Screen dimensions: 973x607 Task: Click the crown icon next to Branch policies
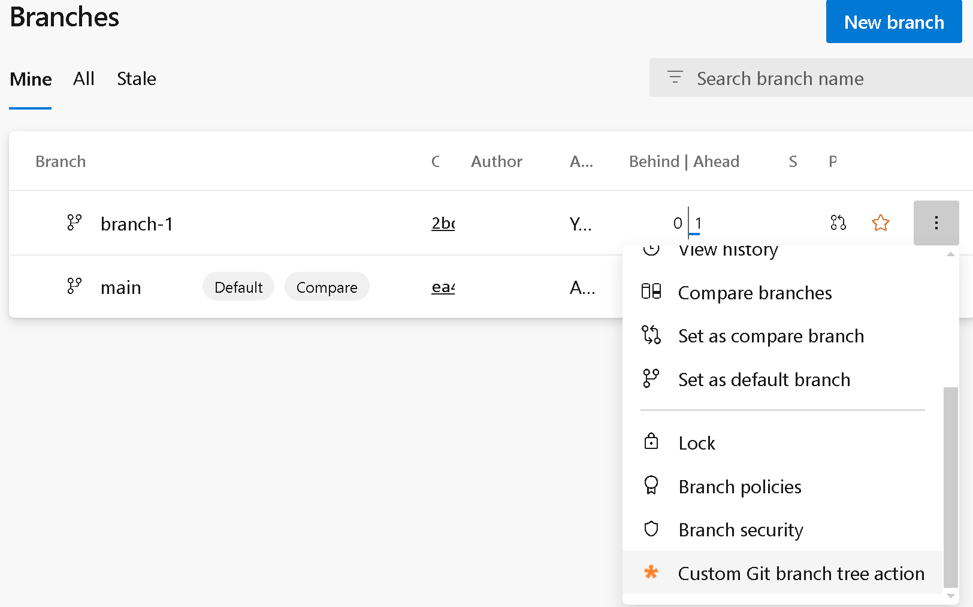[651, 485]
